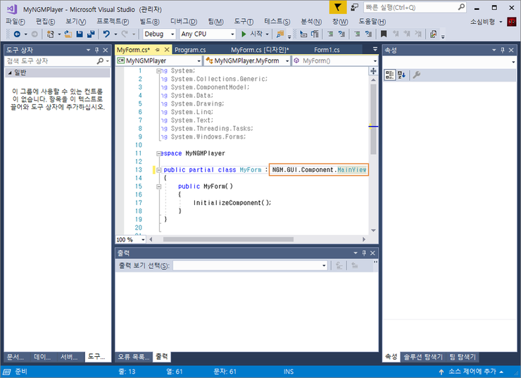Image resolution: width=521 pixels, height=378 pixels.
Task: Start debugging with green play button
Action: pyautogui.click(x=244, y=34)
